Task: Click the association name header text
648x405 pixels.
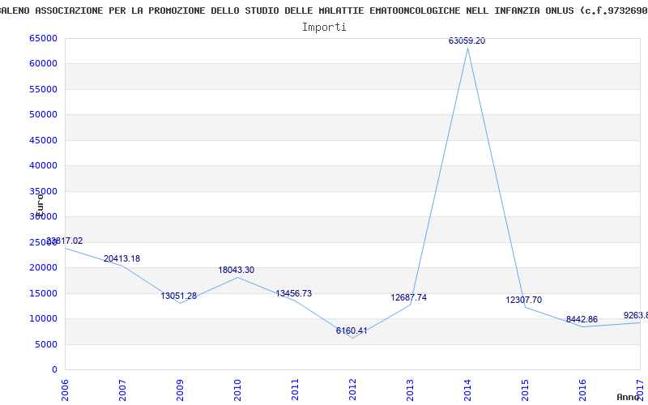Action: pyautogui.click(x=324, y=11)
